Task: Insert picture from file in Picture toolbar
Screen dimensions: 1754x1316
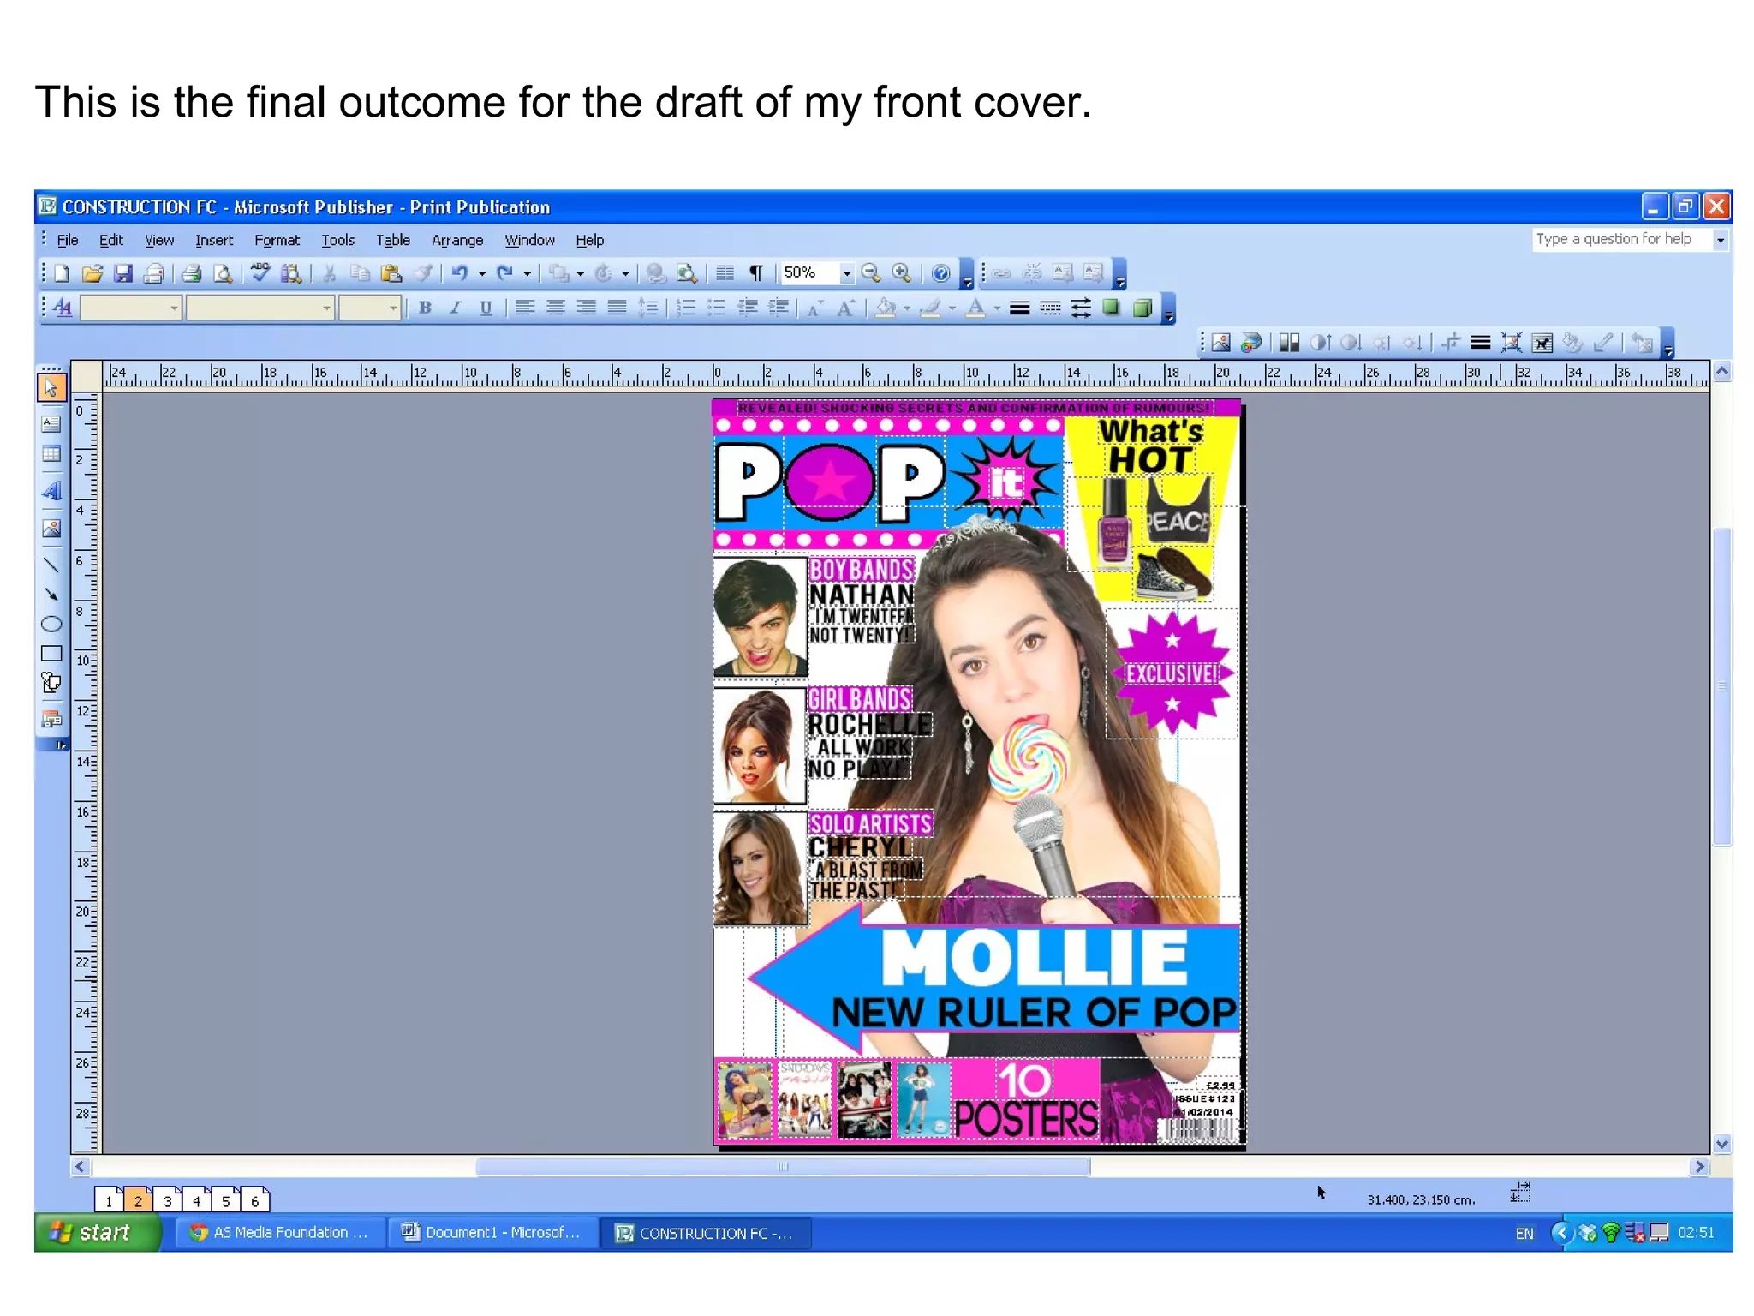Action: 1221,343
